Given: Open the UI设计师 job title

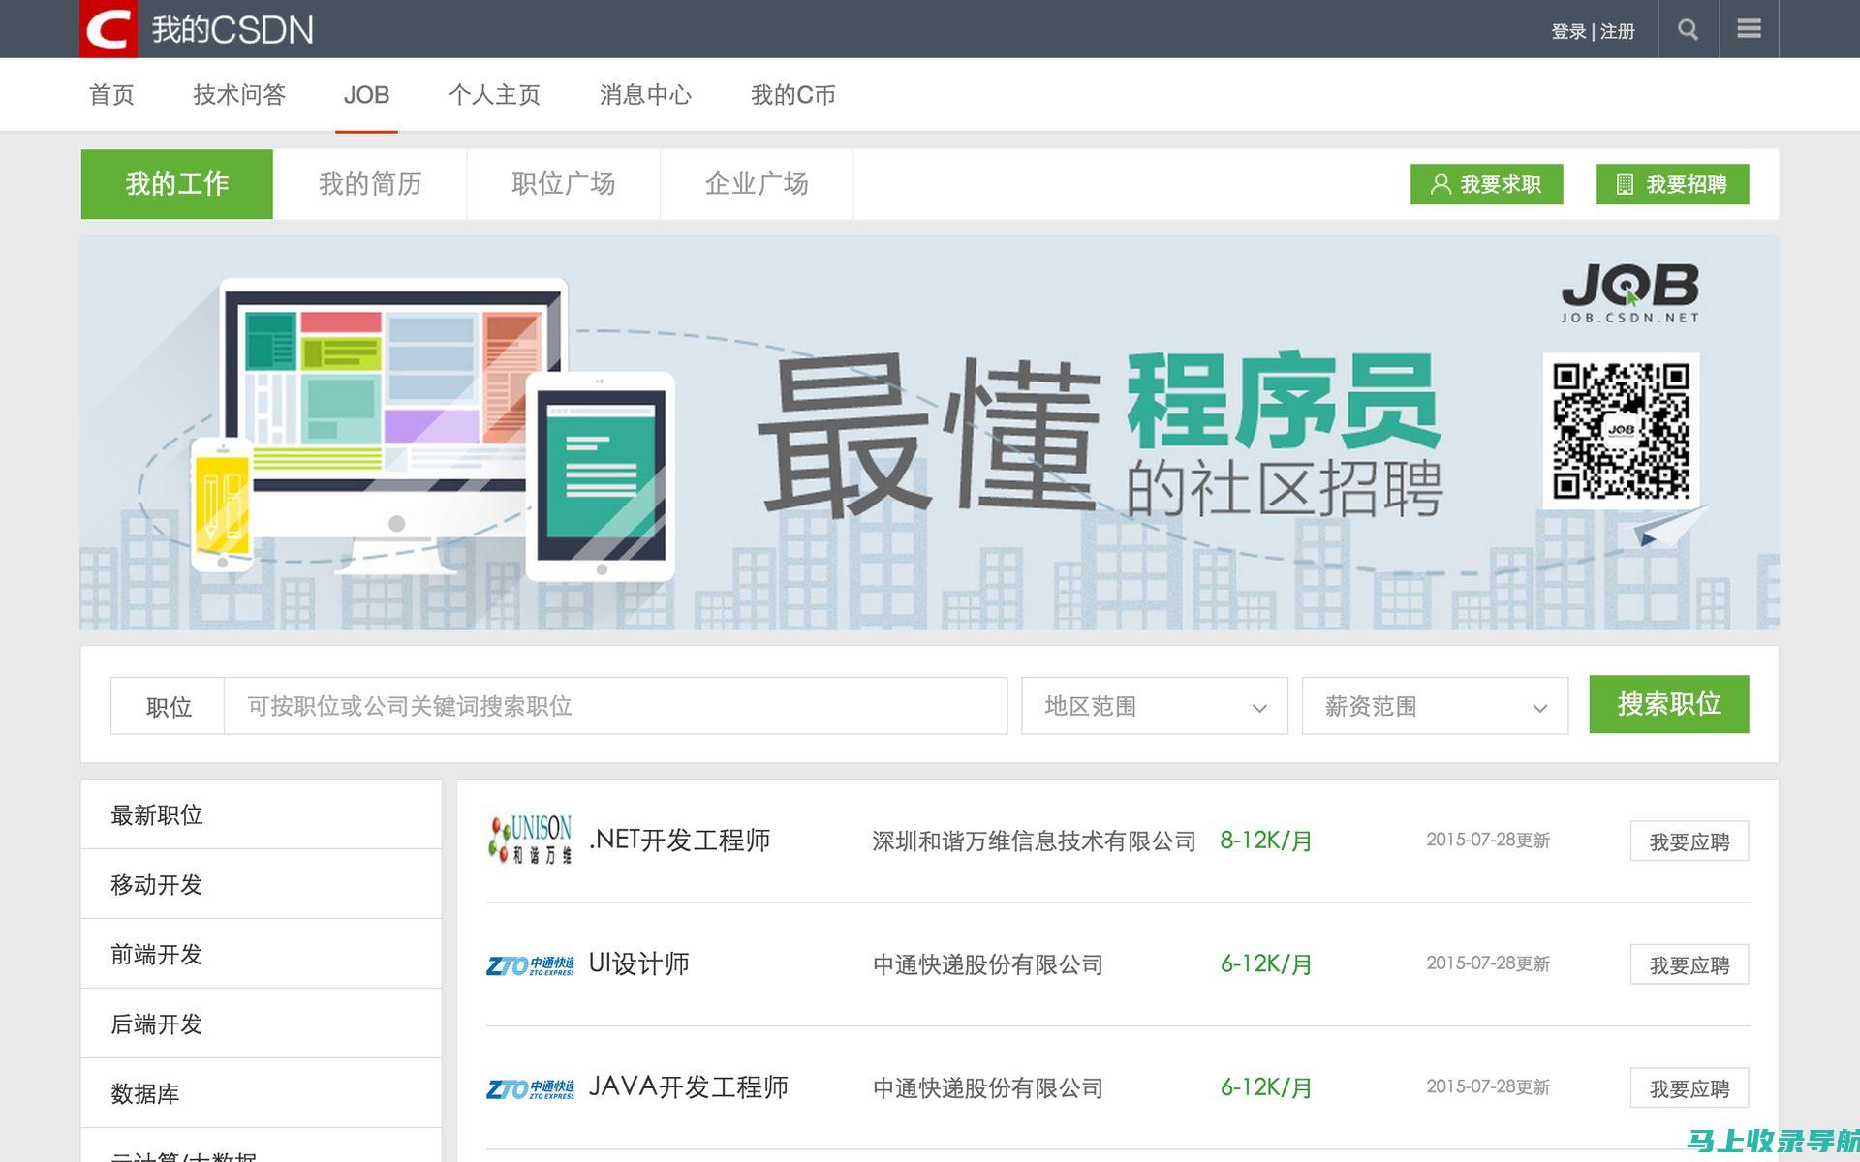Looking at the screenshot, I should (638, 964).
